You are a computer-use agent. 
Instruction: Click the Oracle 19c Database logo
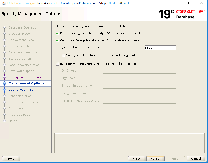[182, 14]
